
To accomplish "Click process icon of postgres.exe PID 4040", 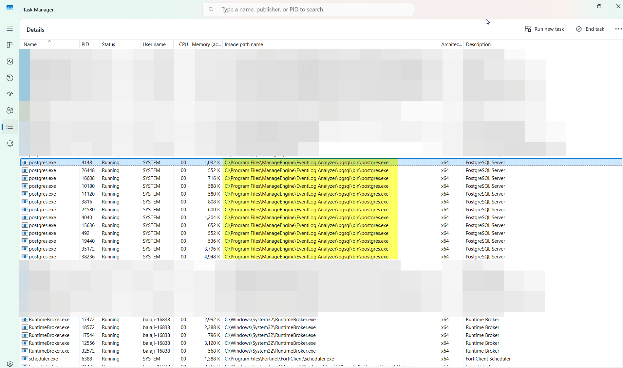I will click(x=25, y=217).
